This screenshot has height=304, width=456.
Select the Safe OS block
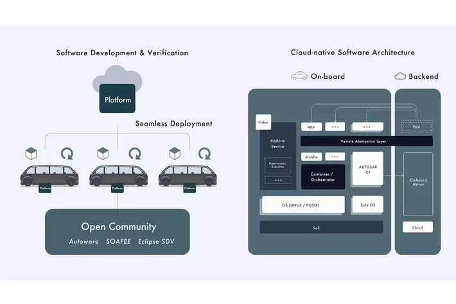point(367,205)
